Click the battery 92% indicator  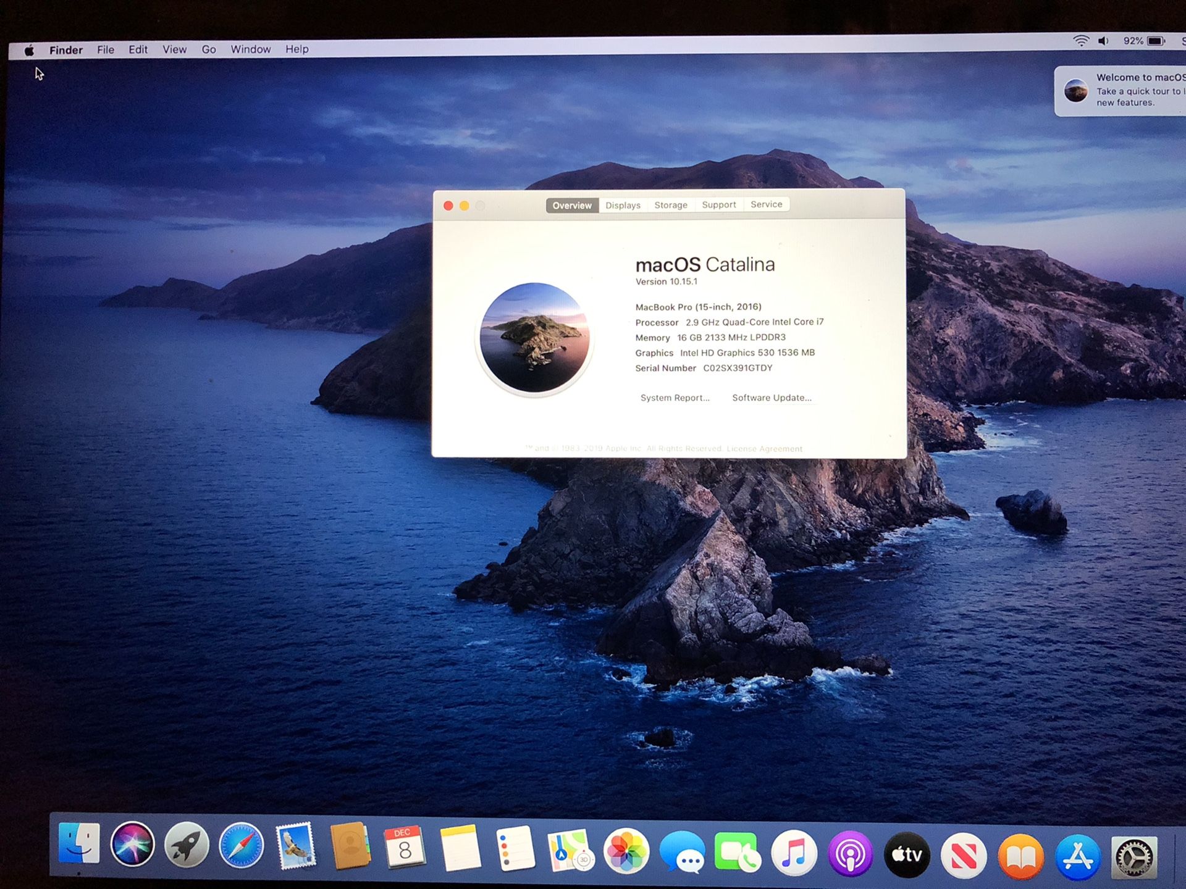[x=1143, y=41]
